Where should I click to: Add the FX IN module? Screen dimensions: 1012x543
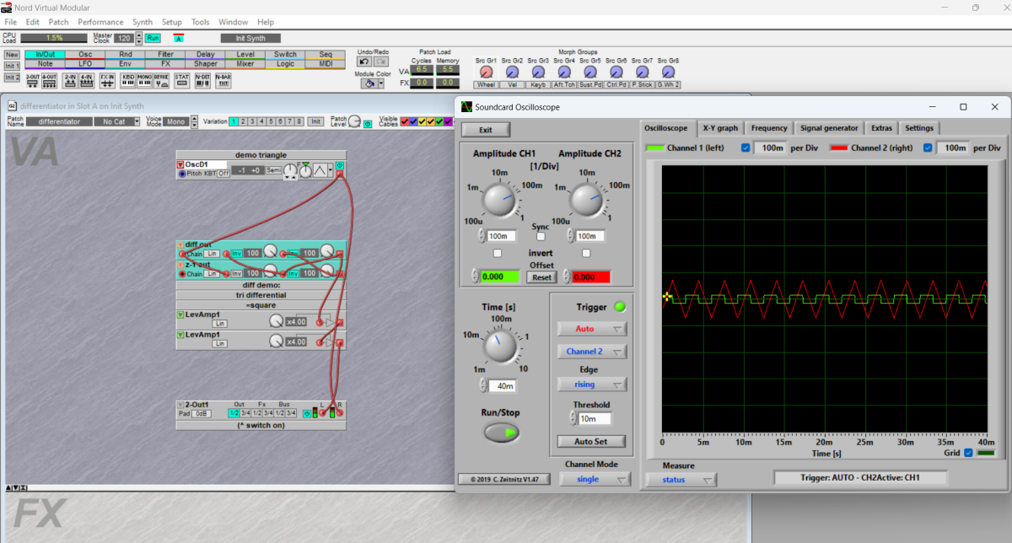tap(107, 80)
